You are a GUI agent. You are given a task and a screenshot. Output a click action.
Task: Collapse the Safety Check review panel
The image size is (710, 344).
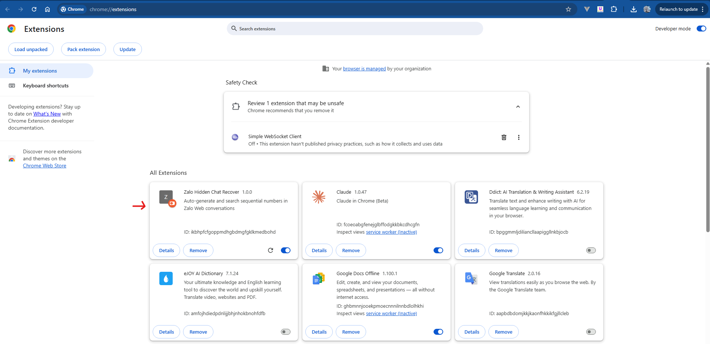coord(518,107)
